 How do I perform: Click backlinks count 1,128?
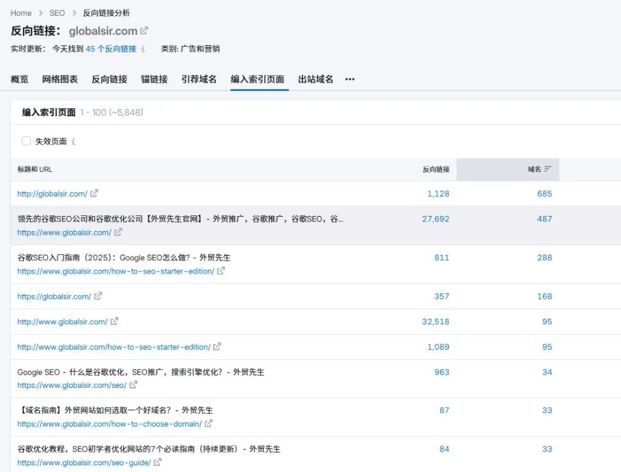438,194
